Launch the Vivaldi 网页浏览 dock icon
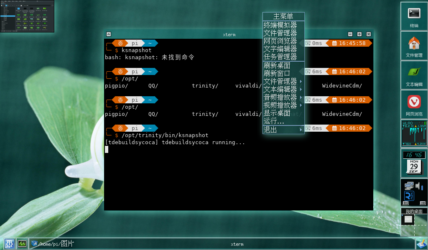 click(414, 104)
